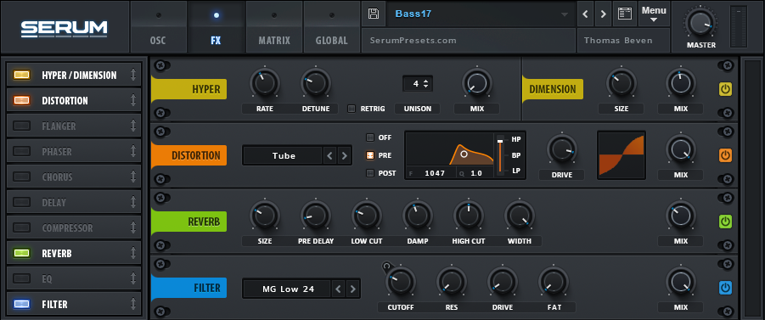The height and width of the screenshot is (320, 765).
Task: Click the Compressor reorder arrows icon
Action: (133, 227)
